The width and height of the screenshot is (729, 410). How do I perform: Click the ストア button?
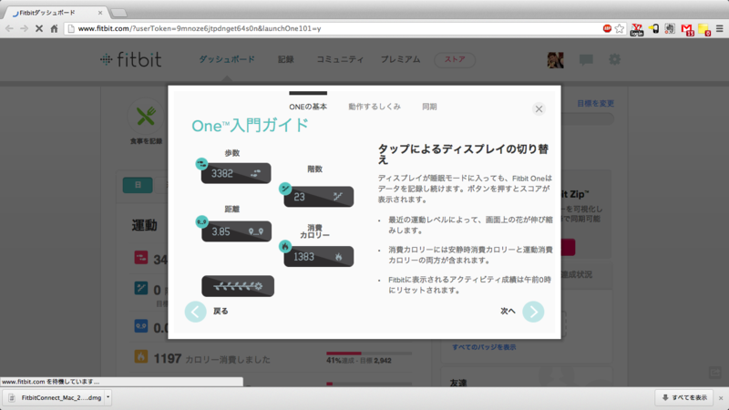455,59
